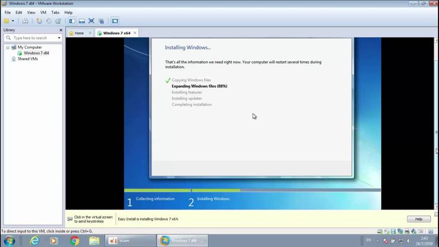Toggle the console view toolbar icon
This screenshot has width=439, height=247.
(x=115, y=21)
